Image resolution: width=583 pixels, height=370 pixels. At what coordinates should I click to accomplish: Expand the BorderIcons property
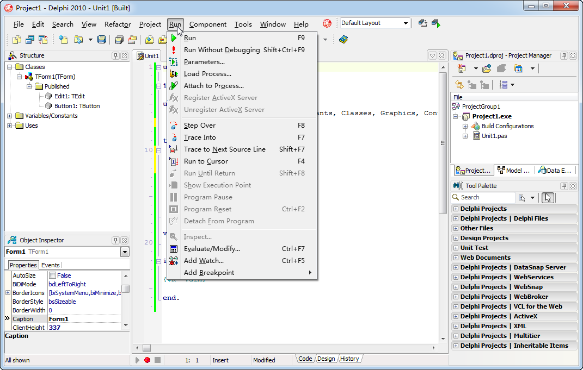coord(8,293)
